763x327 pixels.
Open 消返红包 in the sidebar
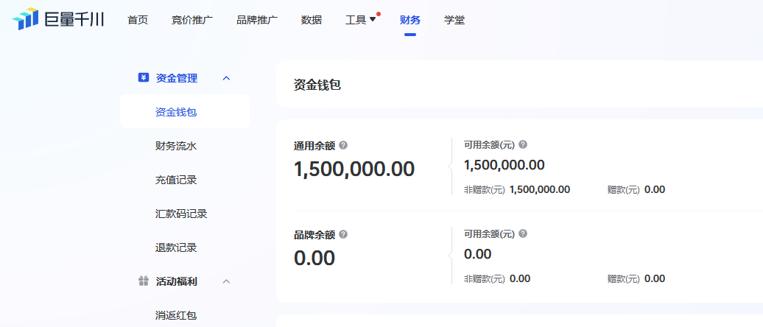(x=176, y=314)
